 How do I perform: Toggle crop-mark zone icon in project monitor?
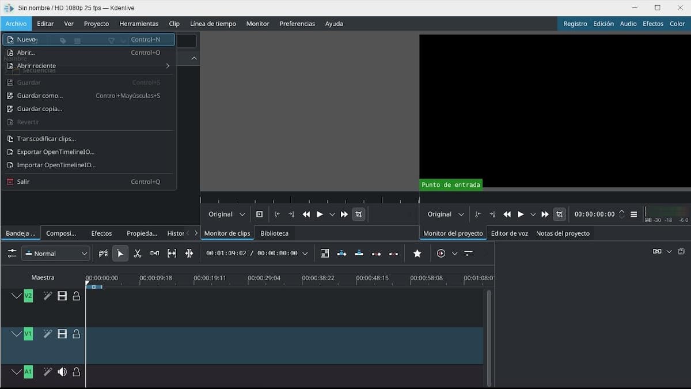[560, 214]
